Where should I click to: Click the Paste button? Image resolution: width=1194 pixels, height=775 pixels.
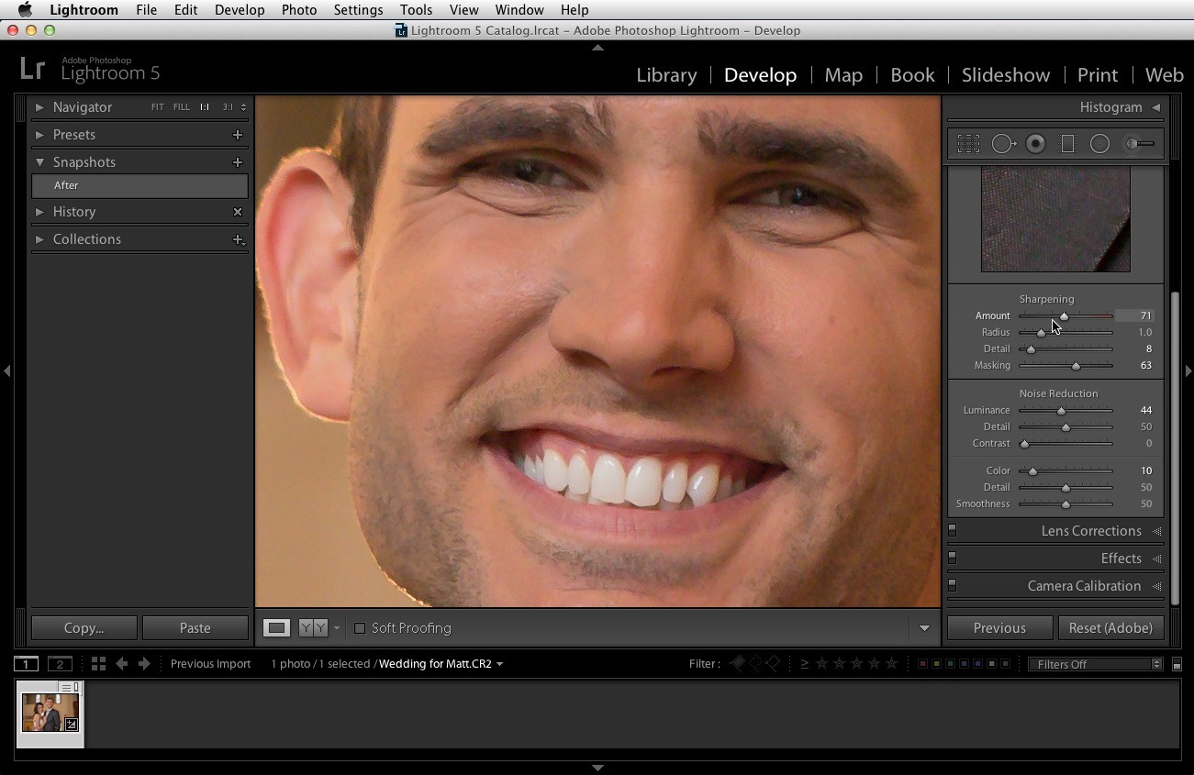coord(195,628)
